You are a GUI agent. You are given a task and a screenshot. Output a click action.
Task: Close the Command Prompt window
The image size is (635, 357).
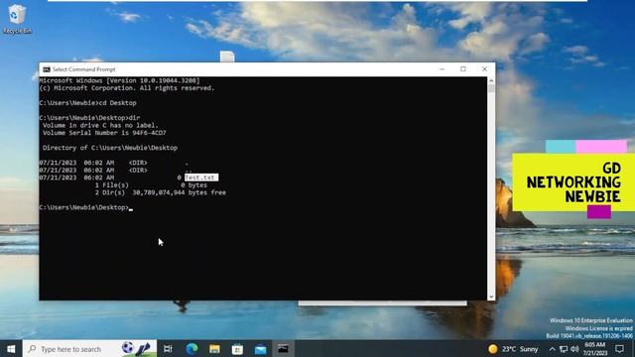pos(484,69)
